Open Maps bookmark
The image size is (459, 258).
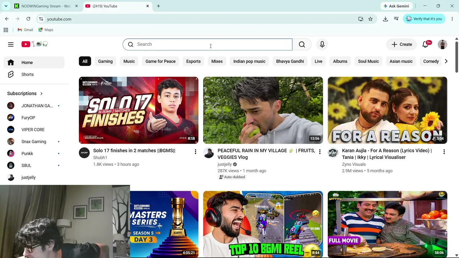tap(46, 30)
